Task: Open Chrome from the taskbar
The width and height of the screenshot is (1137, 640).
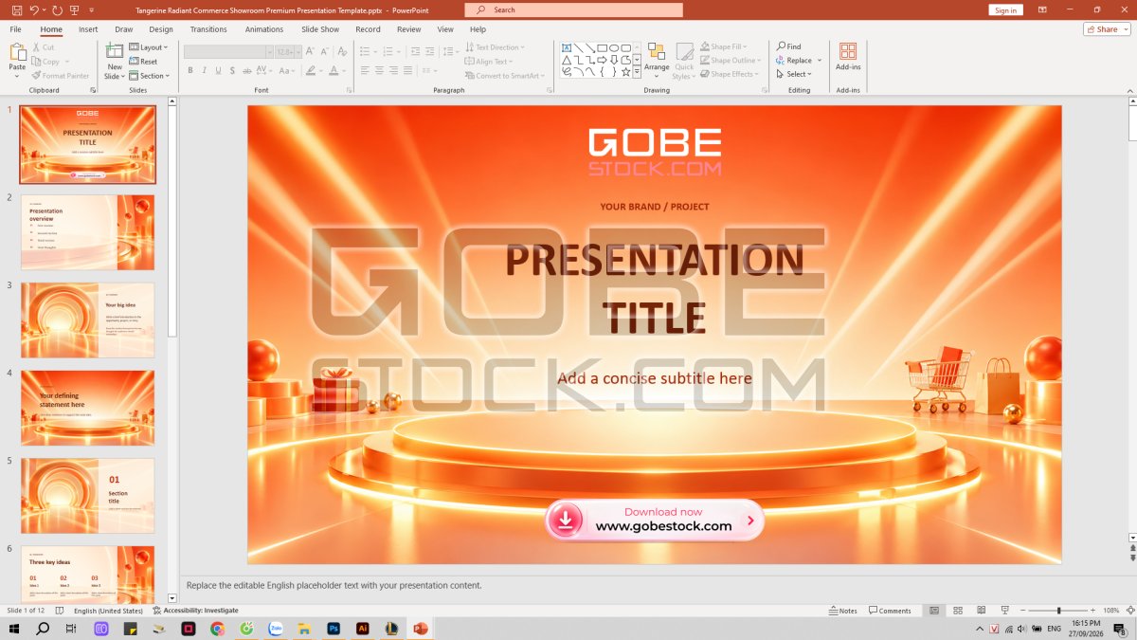Action: (217, 628)
